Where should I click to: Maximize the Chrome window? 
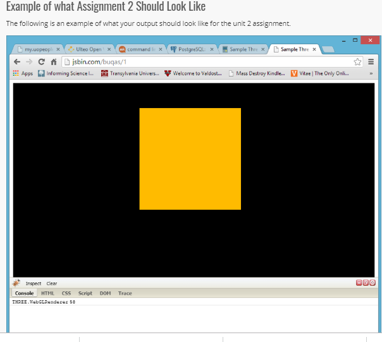pyautogui.click(x=355, y=40)
